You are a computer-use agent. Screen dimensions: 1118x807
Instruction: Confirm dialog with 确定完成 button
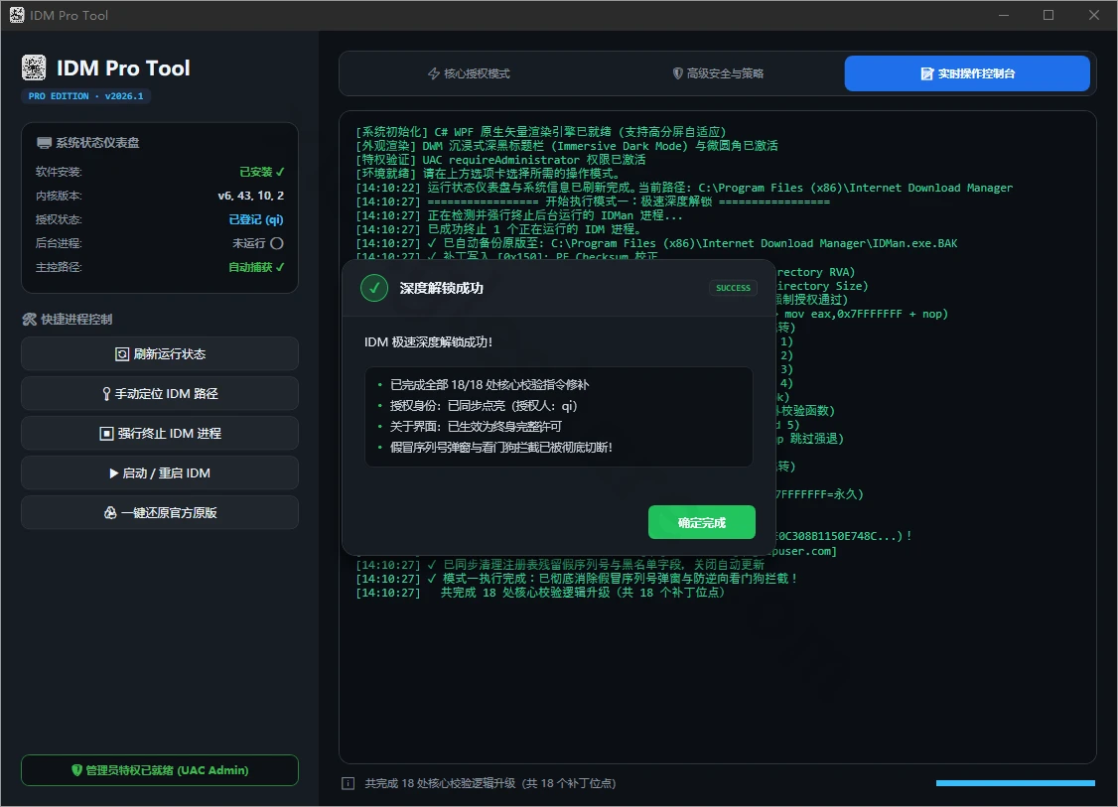click(702, 522)
